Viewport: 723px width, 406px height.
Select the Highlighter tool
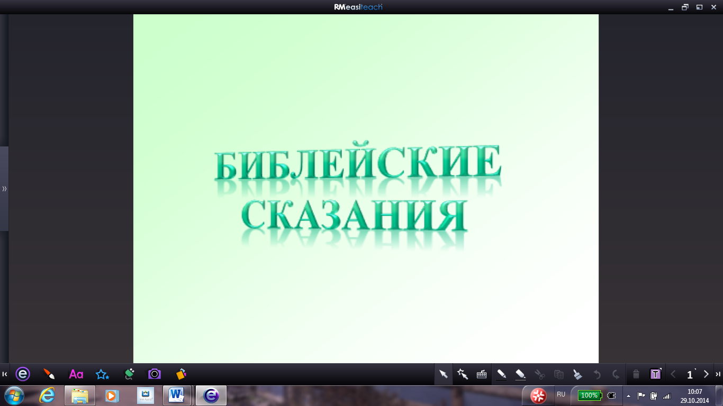[520, 374]
